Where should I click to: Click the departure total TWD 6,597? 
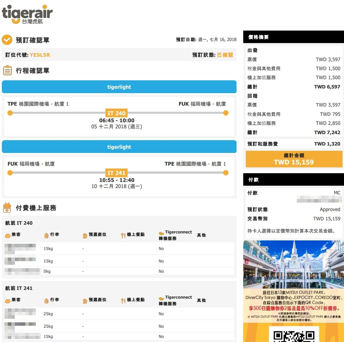point(327,87)
